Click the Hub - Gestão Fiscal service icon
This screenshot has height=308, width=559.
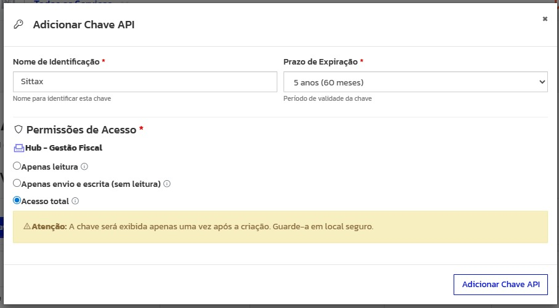[18, 148]
